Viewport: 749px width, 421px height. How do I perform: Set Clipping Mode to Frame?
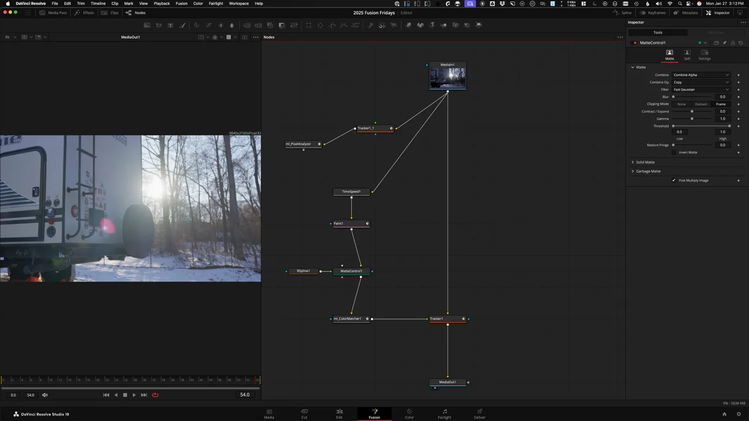(x=721, y=104)
